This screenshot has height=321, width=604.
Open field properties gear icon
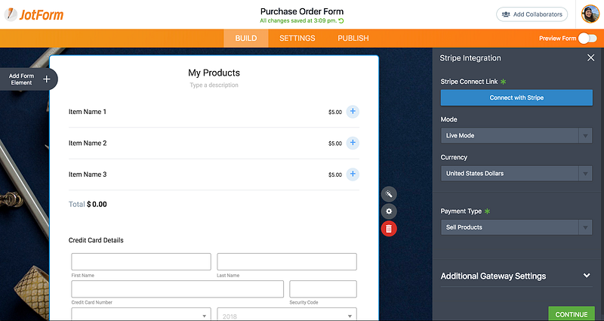coord(389,211)
